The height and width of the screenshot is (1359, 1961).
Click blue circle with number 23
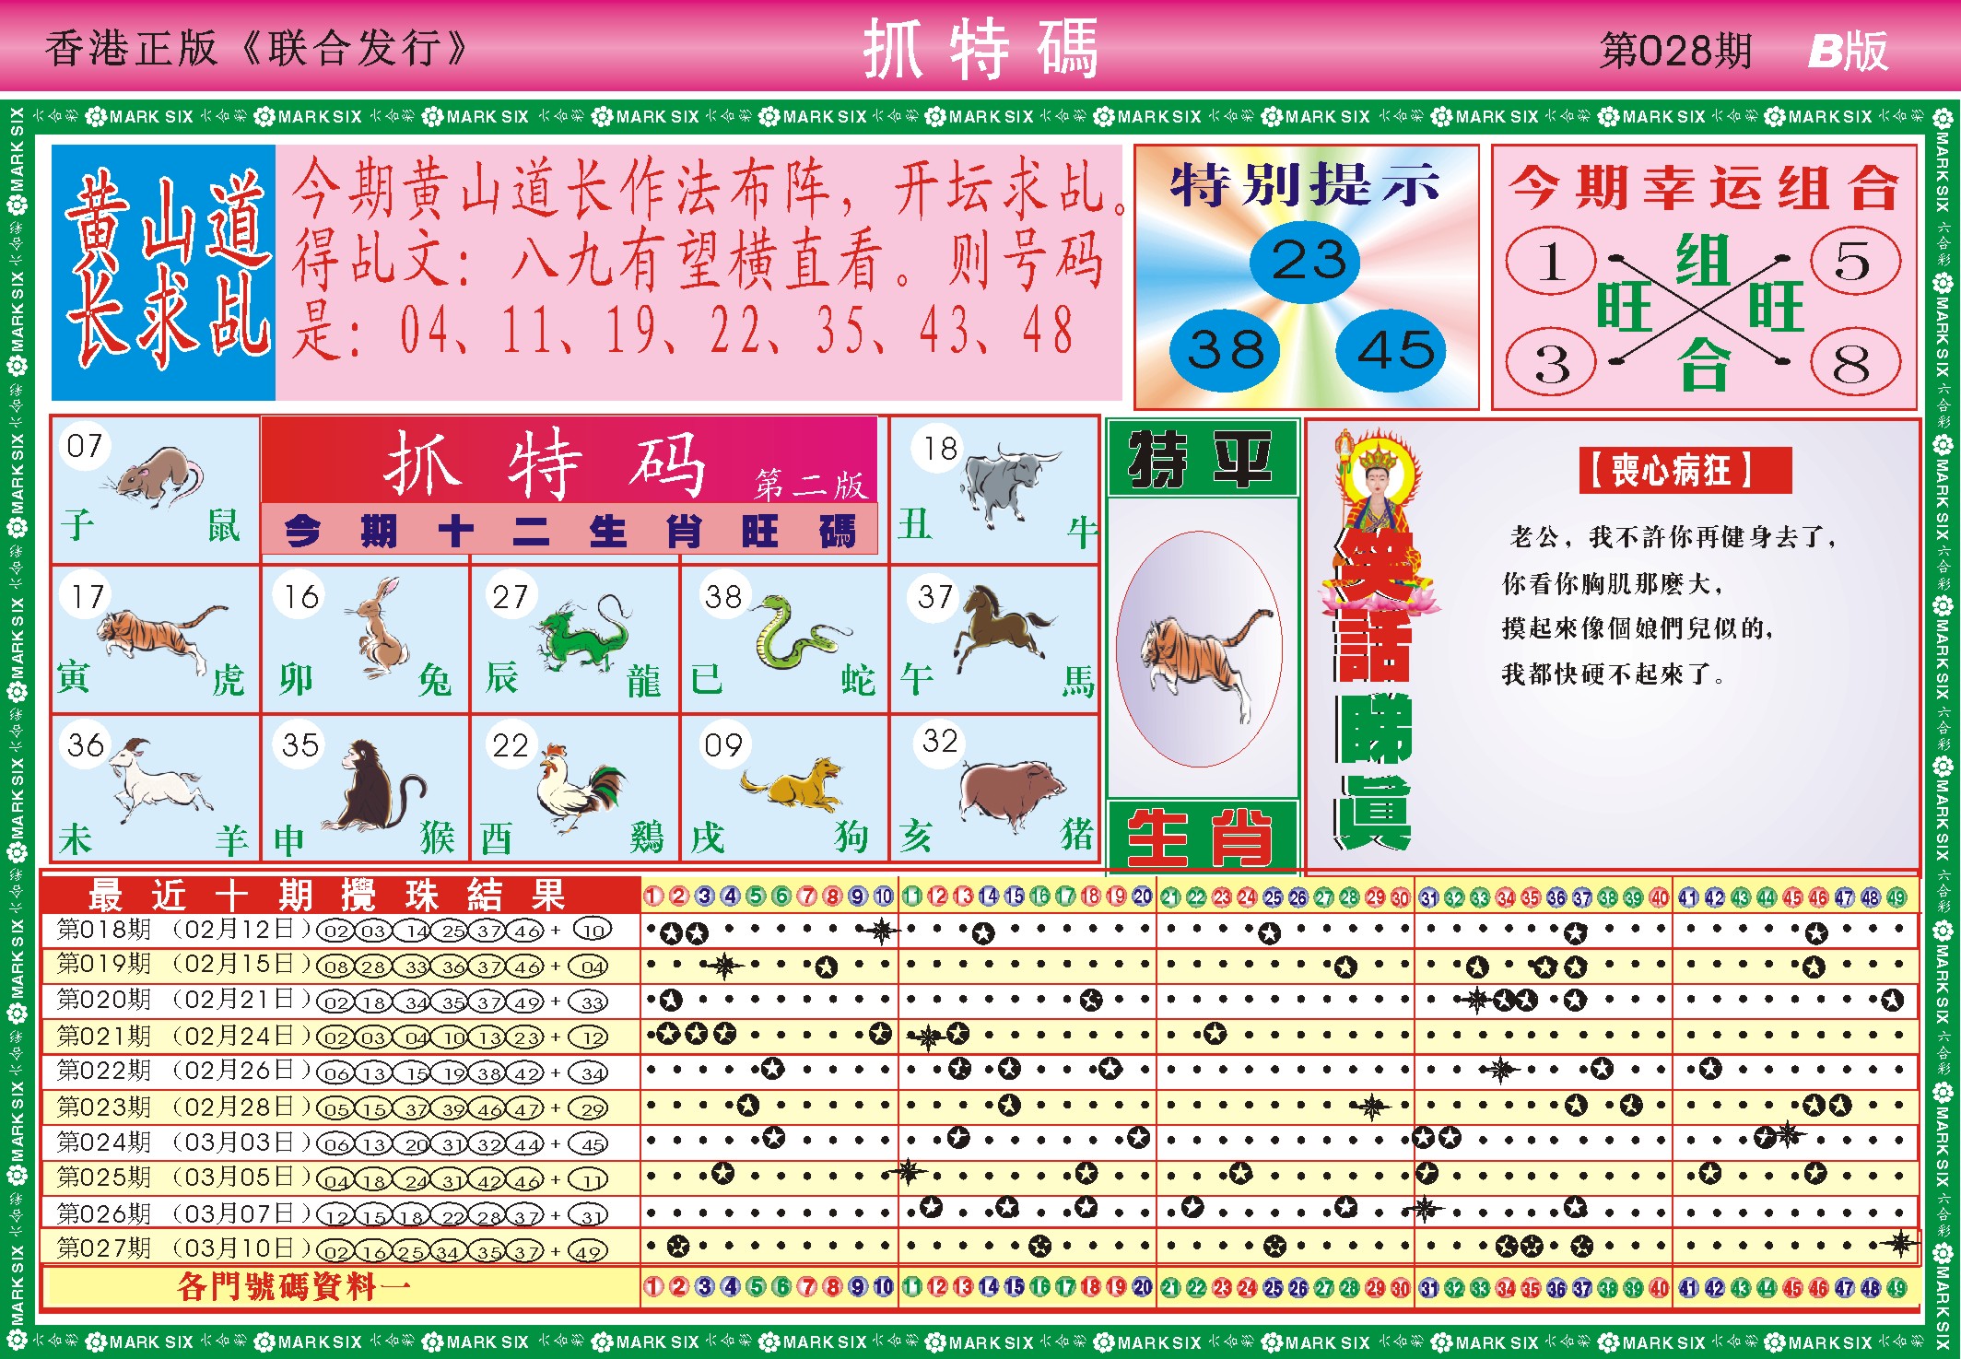1304,261
